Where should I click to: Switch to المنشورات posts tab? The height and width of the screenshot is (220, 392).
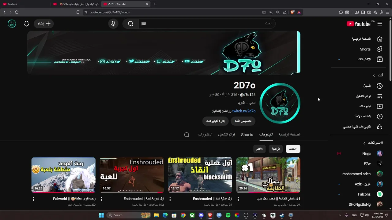[205, 134]
